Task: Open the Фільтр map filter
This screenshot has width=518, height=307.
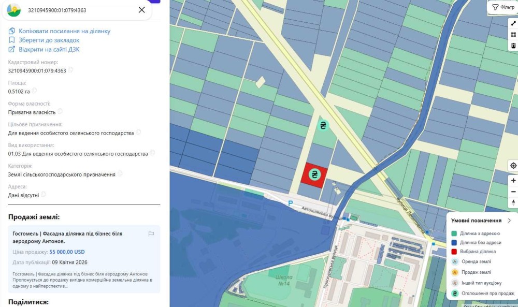Action: click(x=503, y=7)
